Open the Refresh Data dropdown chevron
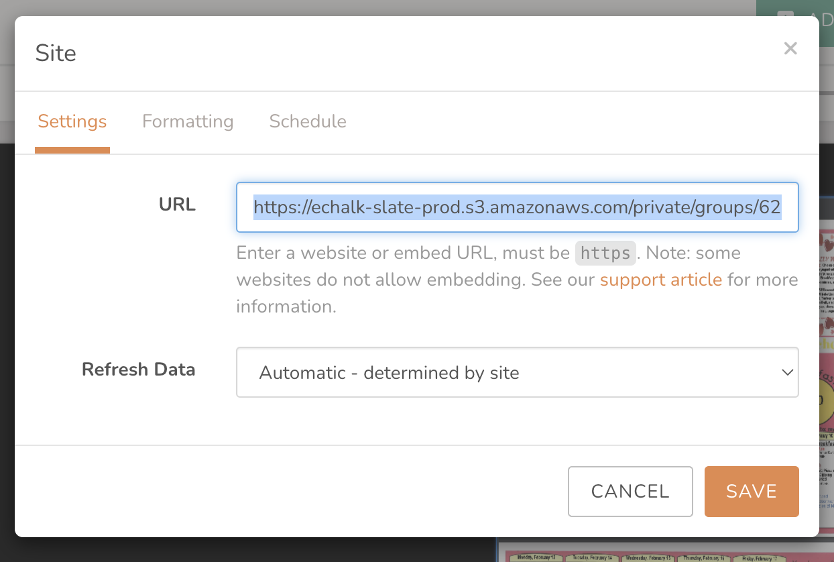Image resolution: width=834 pixels, height=562 pixels. pyautogui.click(x=787, y=372)
